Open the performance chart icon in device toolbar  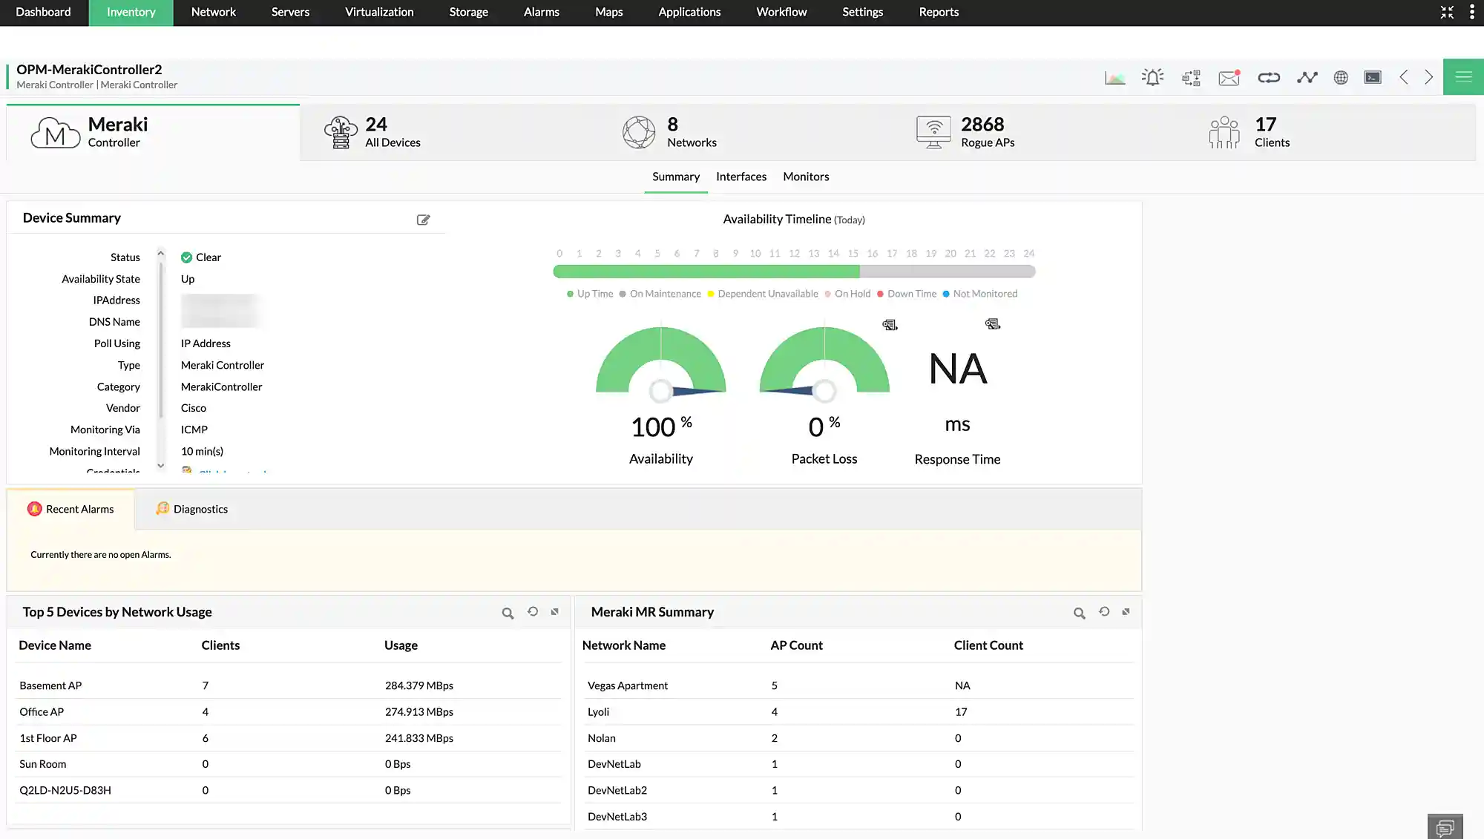click(1114, 76)
